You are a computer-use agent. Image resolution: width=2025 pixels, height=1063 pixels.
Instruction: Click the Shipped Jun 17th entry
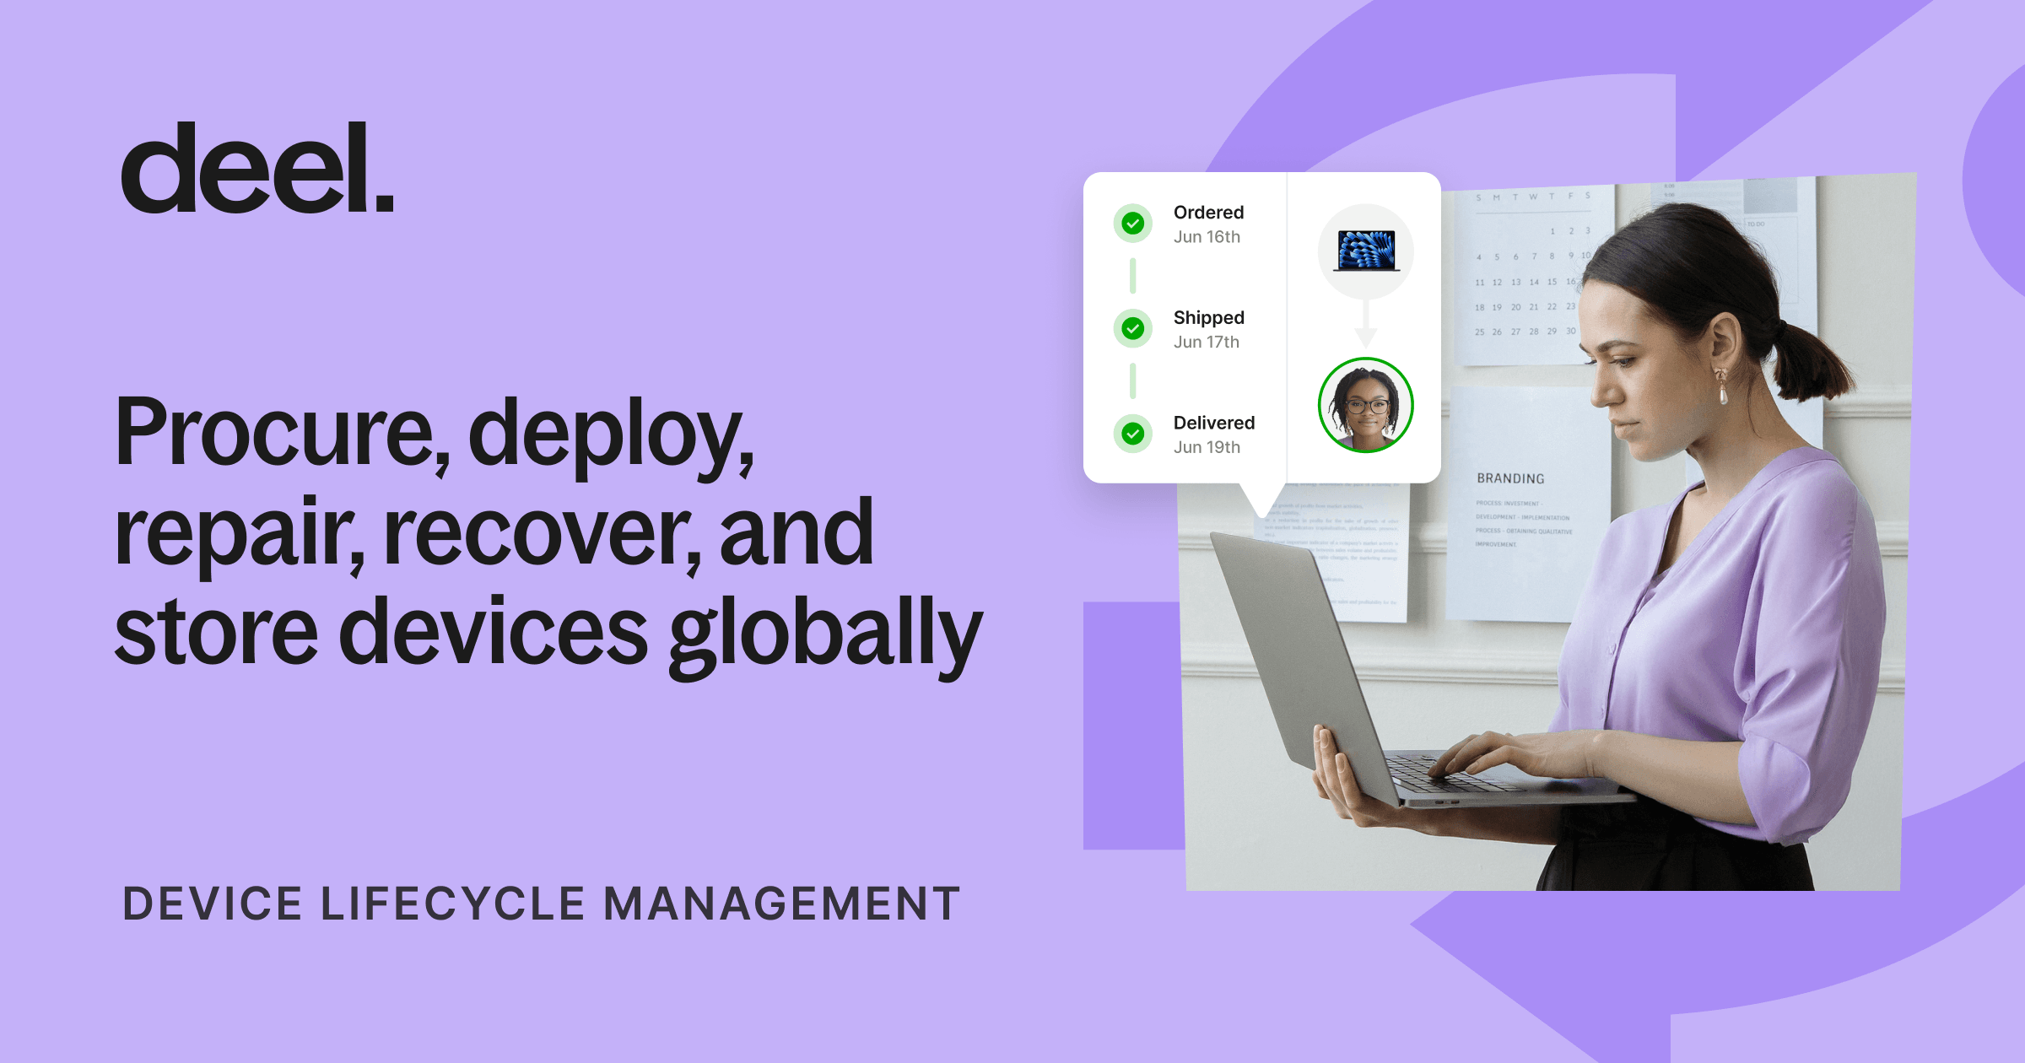pyautogui.click(x=1208, y=329)
